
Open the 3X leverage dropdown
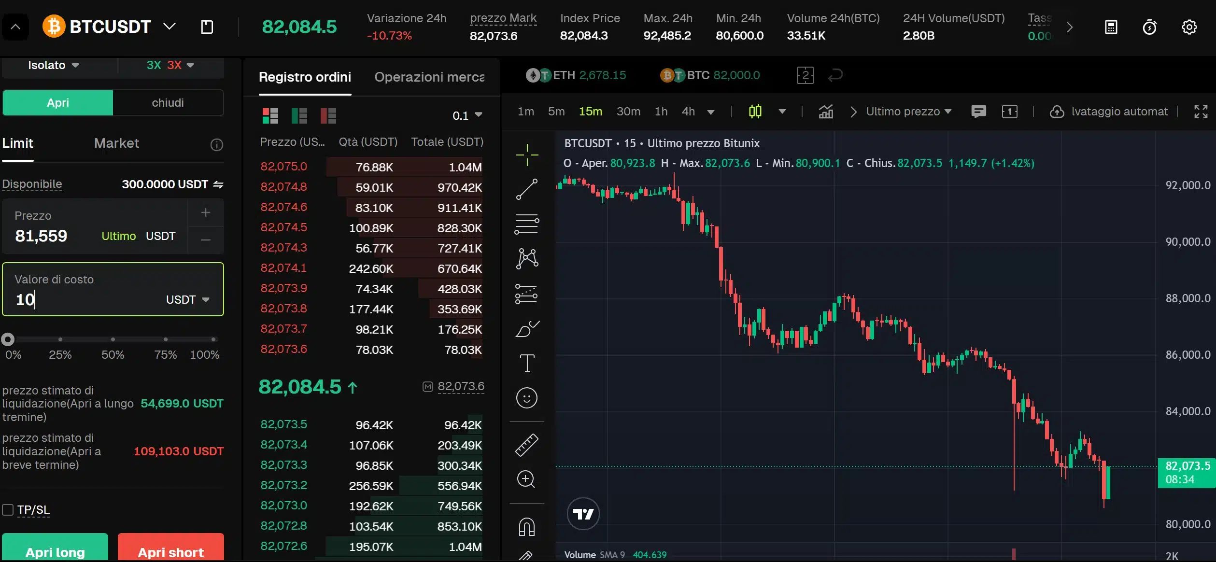tap(170, 65)
